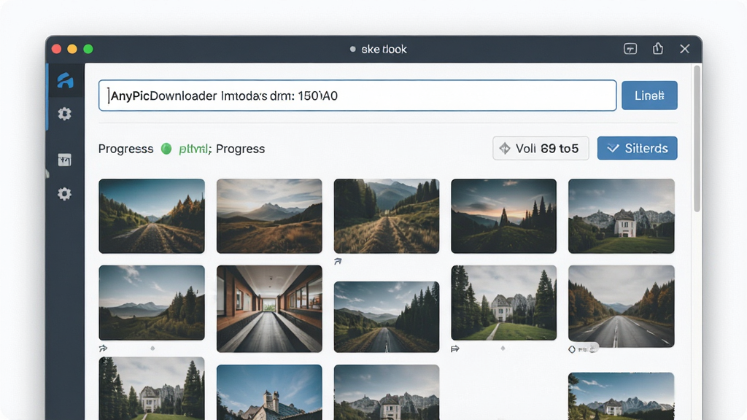Click the diamond icon under the asphalt highway thumbnail
Image resolution: width=747 pixels, height=420 pixels.
572,349
